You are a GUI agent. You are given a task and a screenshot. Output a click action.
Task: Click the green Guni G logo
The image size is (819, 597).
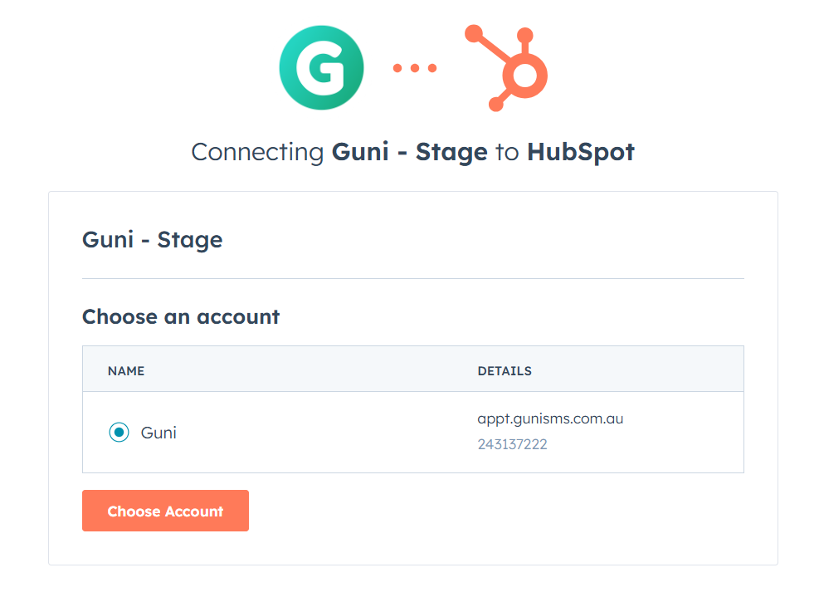click(x=321, y=67)
